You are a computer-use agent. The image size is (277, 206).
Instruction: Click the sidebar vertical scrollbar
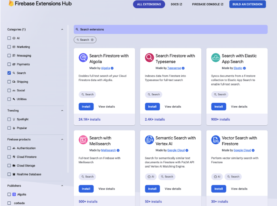tap(68, 99)
